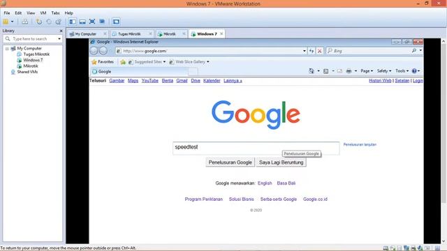This screenshot has width=447, height=251.
Task: Open the View menu in VMware
Action: point(31,13)
